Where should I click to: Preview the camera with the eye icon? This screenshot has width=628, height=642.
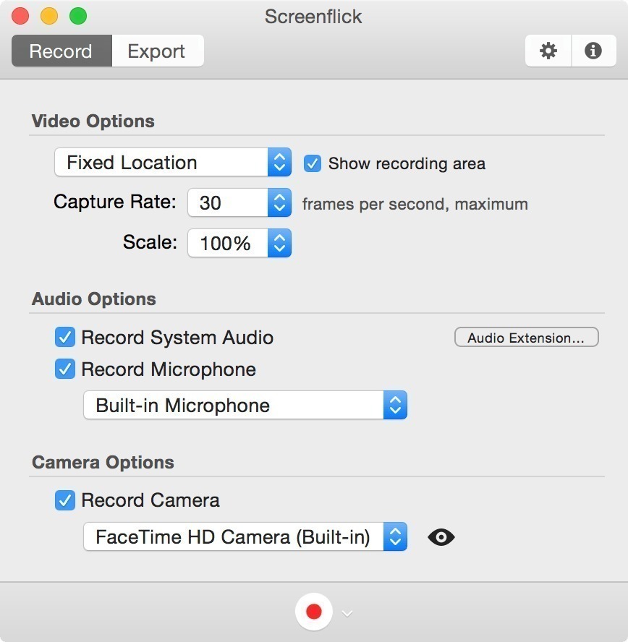tap(441, 537)
